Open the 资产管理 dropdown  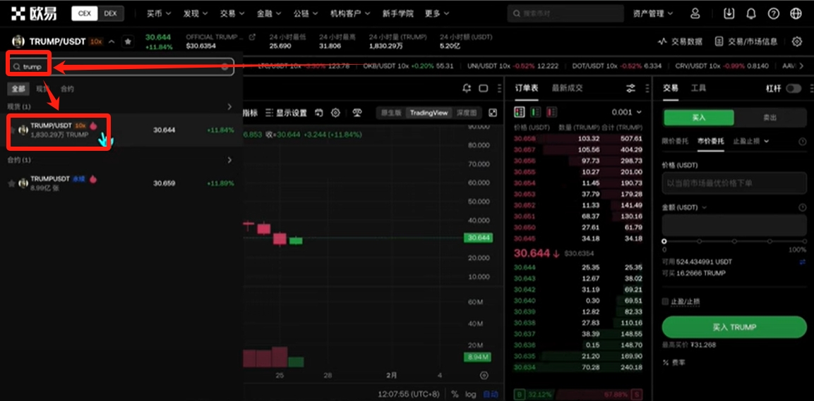(653, 13)
